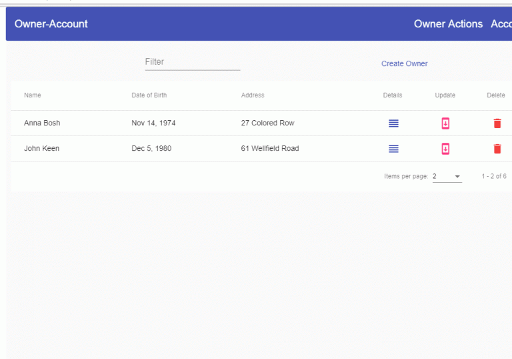This screenshot has height=359, width=512.
Task: Go to Owner-Account home title
Action: click(x=51, y=24)
